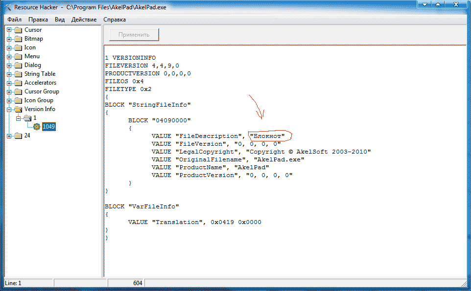
Task: Click the FILETYPE 0x2 line
Action: 128,89
